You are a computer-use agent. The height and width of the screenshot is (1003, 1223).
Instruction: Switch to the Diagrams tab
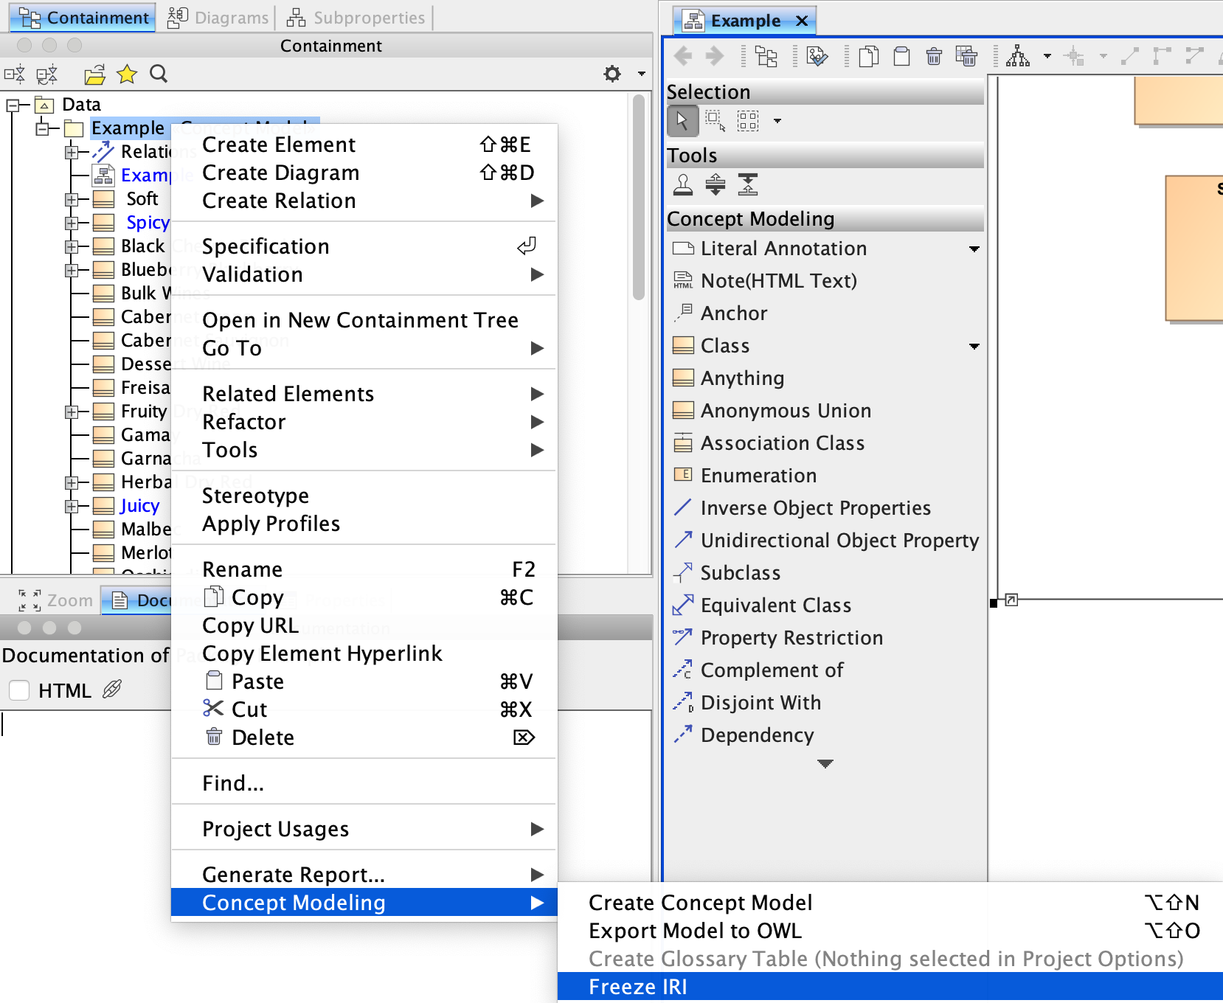(x=219, y=18)
